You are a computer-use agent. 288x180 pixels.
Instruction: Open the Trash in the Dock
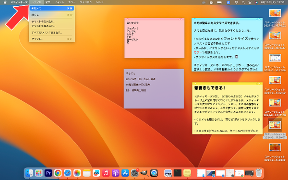tap(259, 173)
